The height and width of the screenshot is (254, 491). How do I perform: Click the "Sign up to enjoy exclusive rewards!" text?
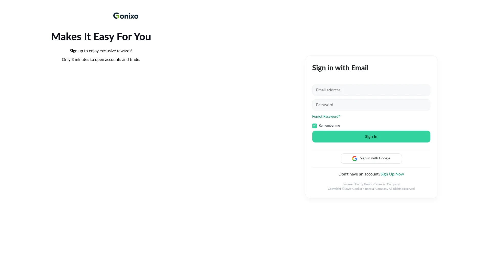[x=101, y=51]
